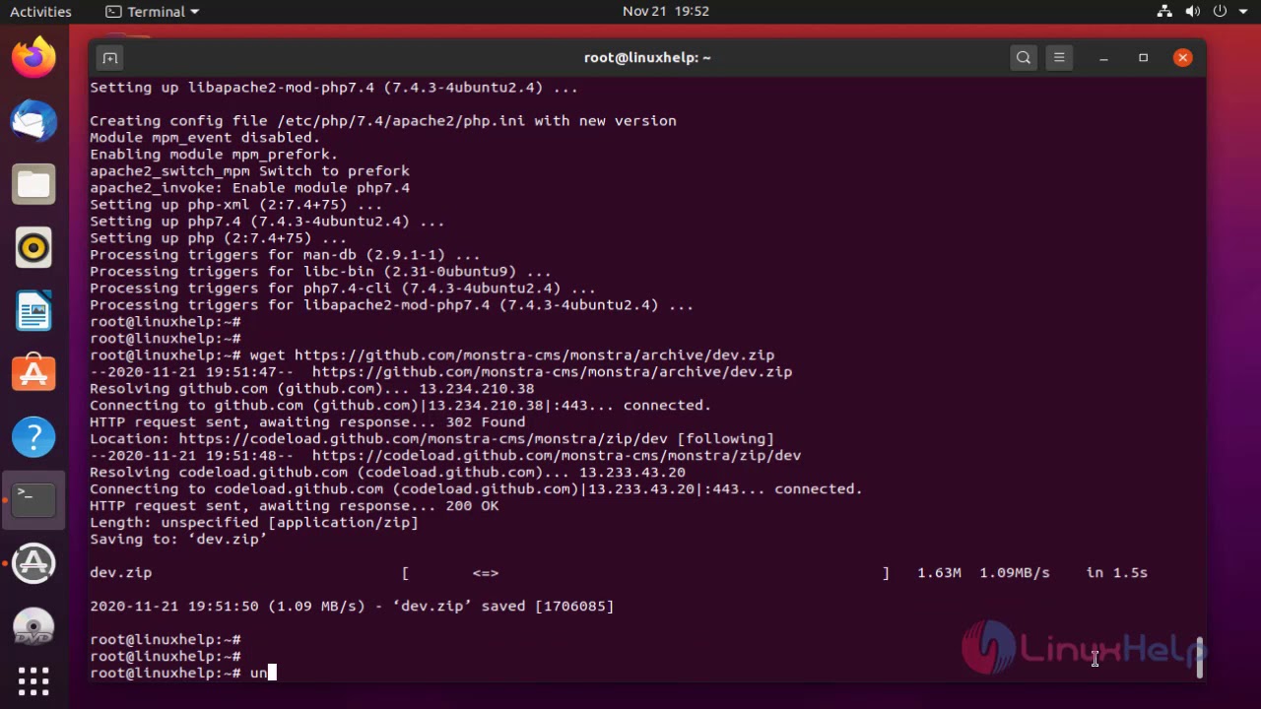The height and width of the screenshot is (709, 1261).
Task: Click 'Resolving codeload.github.com' line
Action: coord(387,473)
